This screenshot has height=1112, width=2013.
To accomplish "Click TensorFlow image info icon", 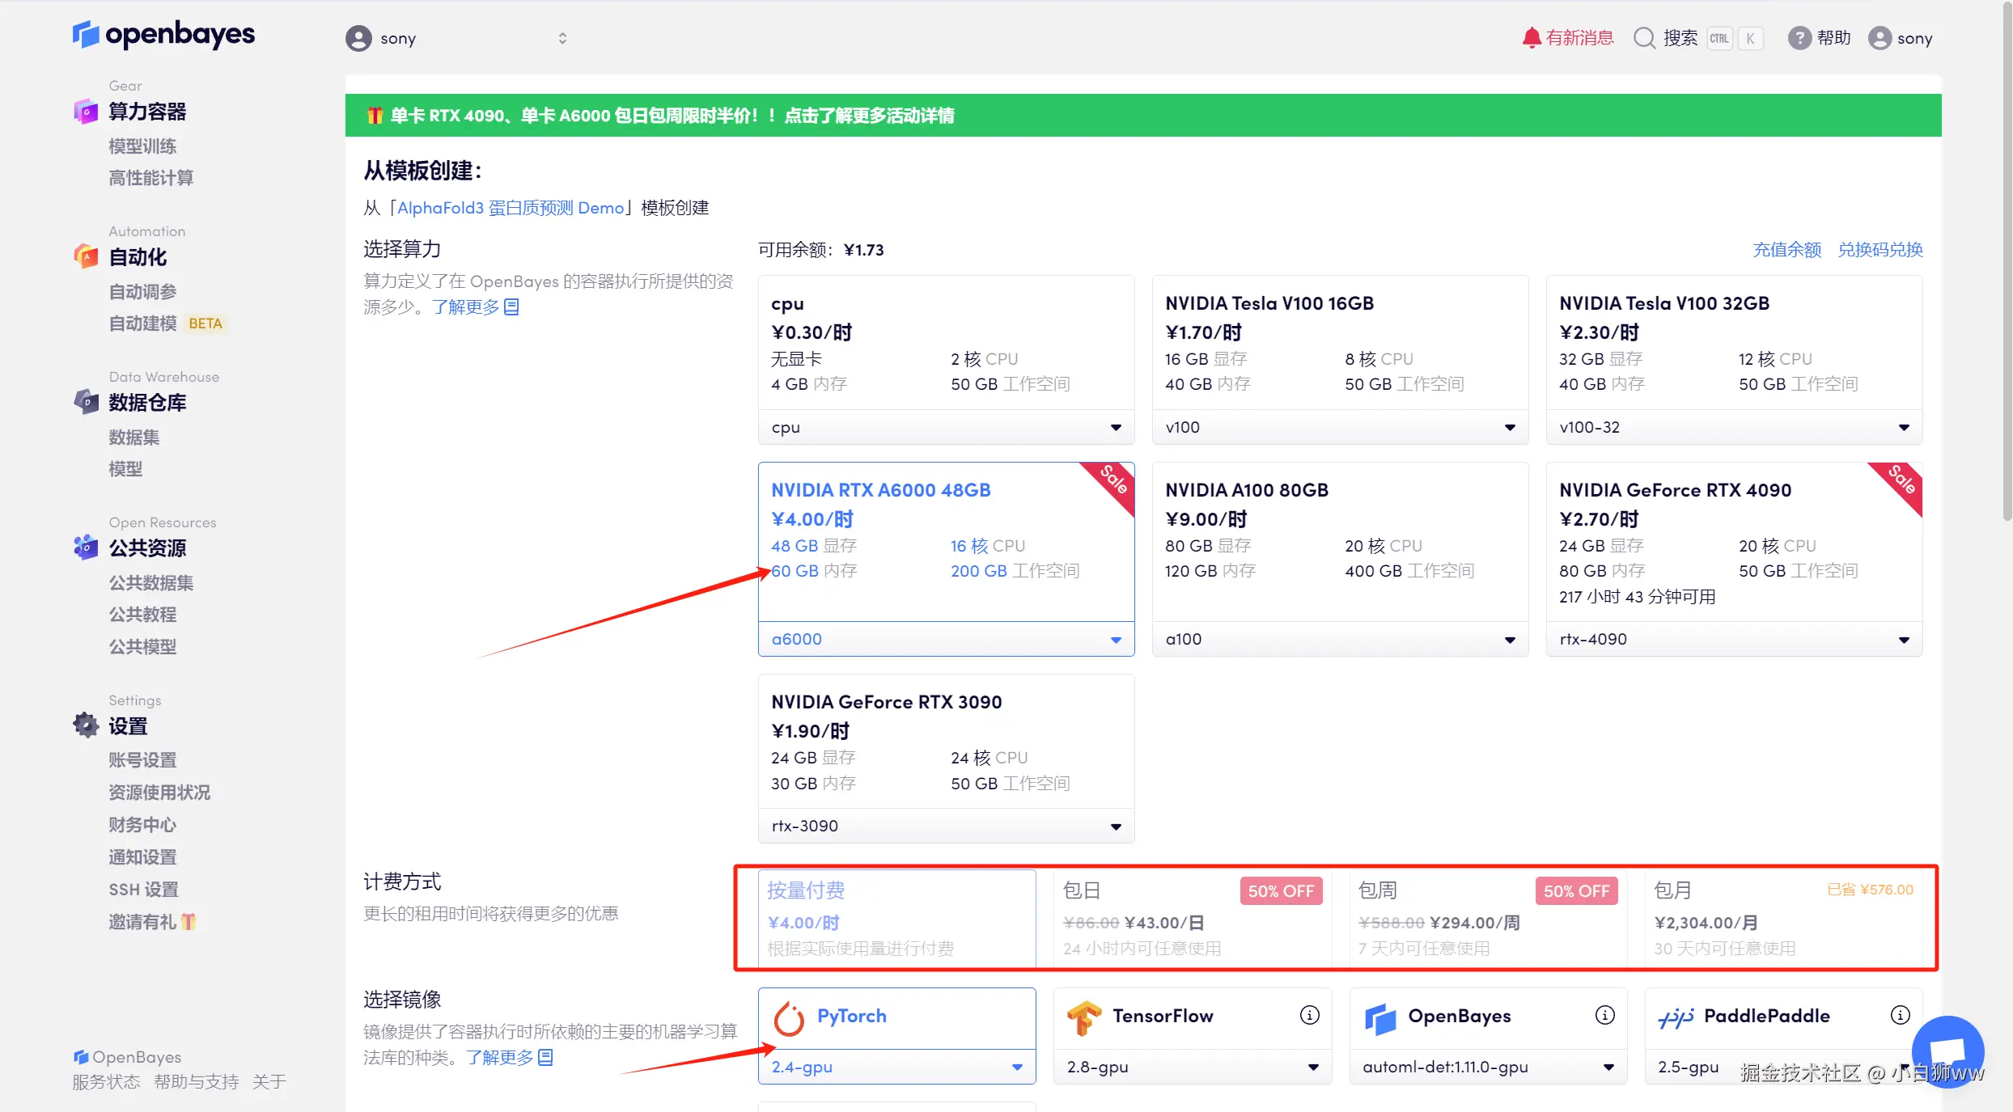I will 1309,1015.
